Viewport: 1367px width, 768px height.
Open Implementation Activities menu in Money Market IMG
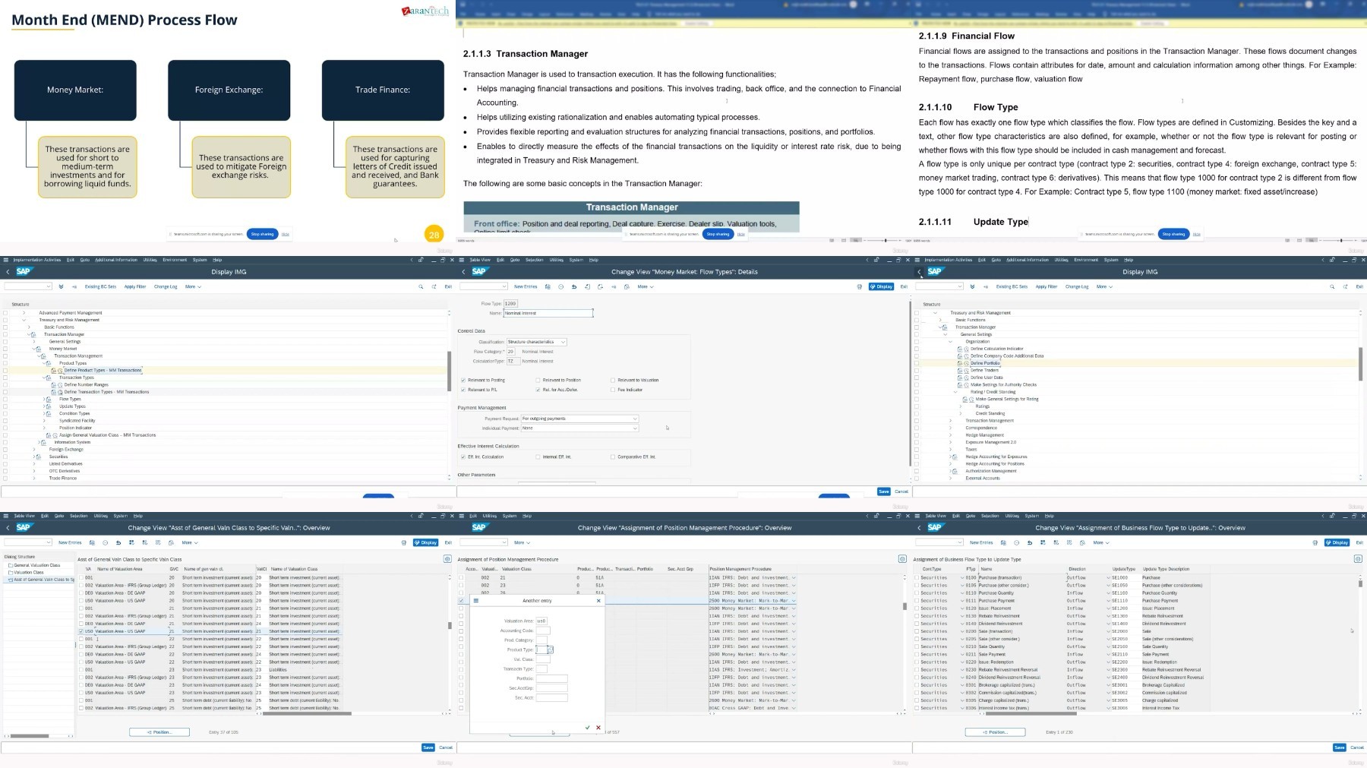point(37,260)
